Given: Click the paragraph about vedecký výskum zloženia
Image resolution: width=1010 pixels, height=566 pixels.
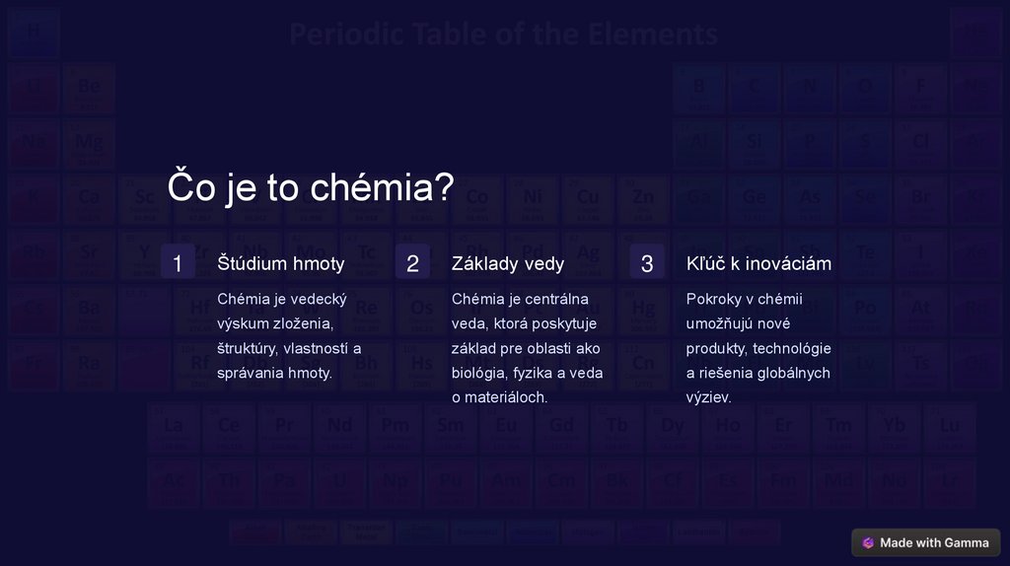Looking at the screenshot, I should (x=289, y=335).
